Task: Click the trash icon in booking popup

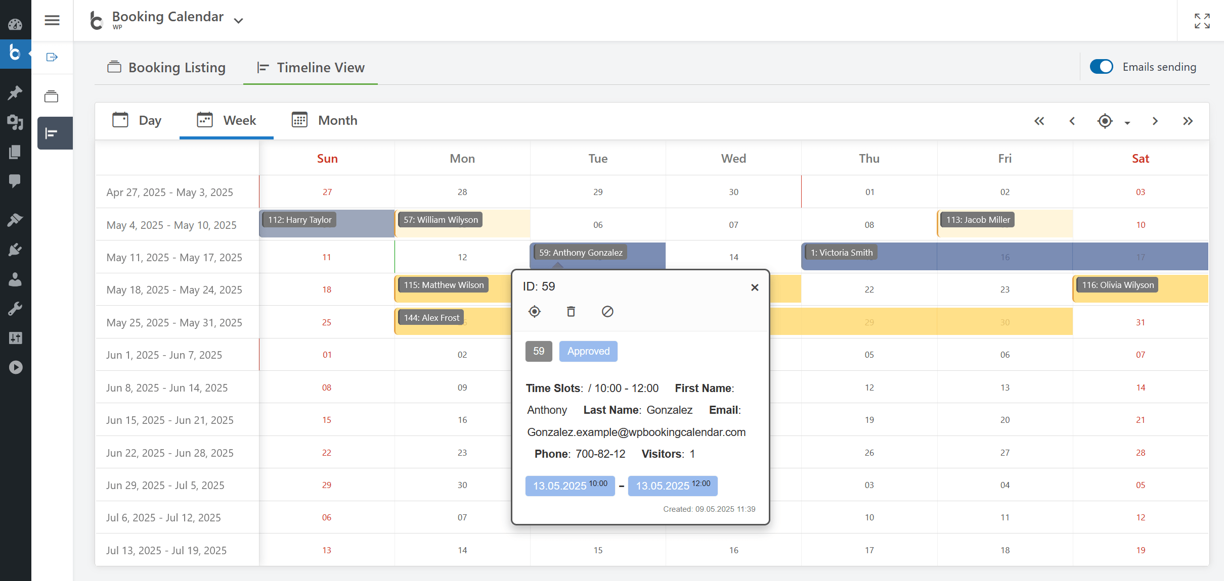Action: [x=571, y=312]
